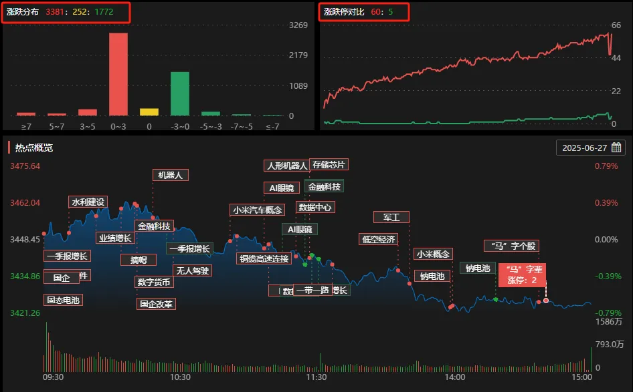Click the 2025-06-27 date field
Image resolution: width=633 pixels, height=392 pixels.
[585, 148]
